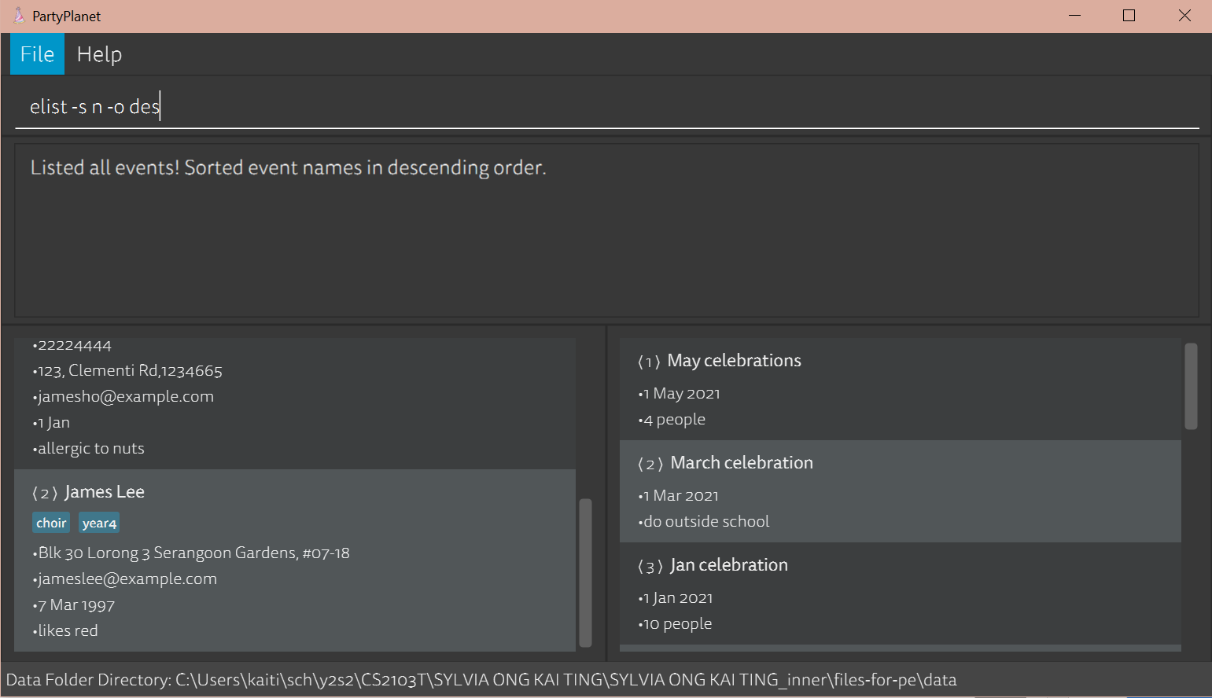Image resolution: width=1212 pixels, height=698 pixels.
Task: Click the '4 people' event detail
Action: [x=674, y=420]
